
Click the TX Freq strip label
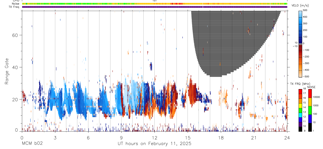[14, 7]
